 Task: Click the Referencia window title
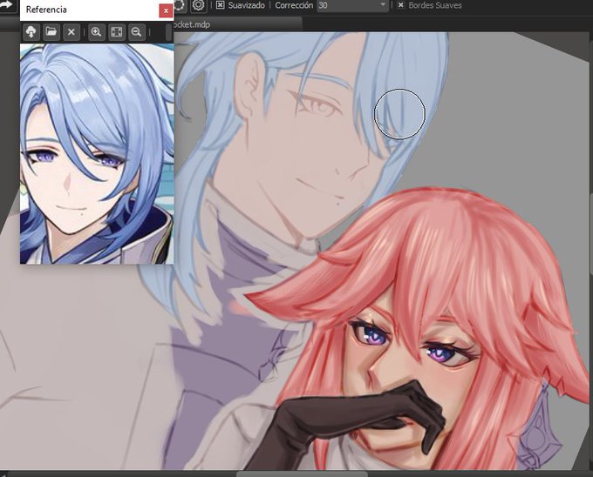click(46, 10)
